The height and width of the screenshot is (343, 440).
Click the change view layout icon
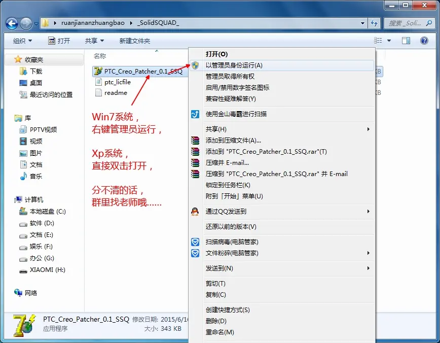[x=378, y=41]
